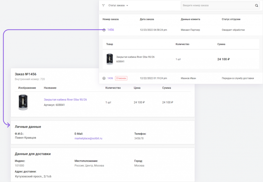Click 1 шт quantity in order list
The height and width of the screenshot is (182, 263).
point(178,59)
